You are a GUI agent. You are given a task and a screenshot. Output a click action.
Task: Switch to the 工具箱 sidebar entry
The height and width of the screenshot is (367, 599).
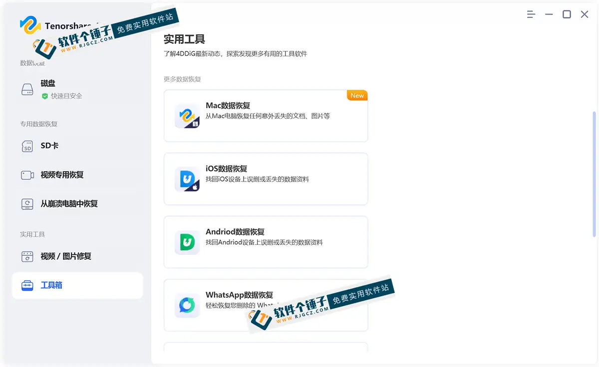tap(52, 285)
